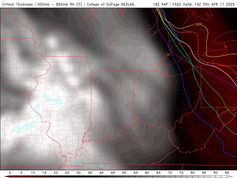Click the blue "0" contour label on the map
The image size is (237, 178).
click(x=172, y=40)
